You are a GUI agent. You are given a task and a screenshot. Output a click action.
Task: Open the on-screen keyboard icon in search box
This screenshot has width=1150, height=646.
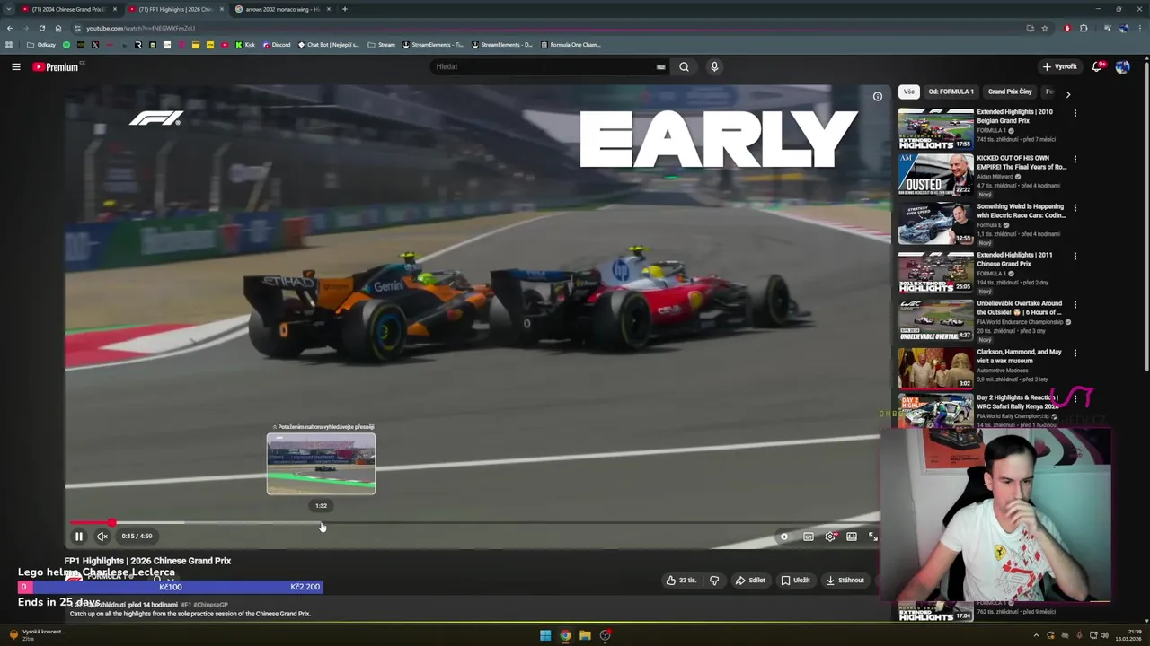tap(660, 66)
